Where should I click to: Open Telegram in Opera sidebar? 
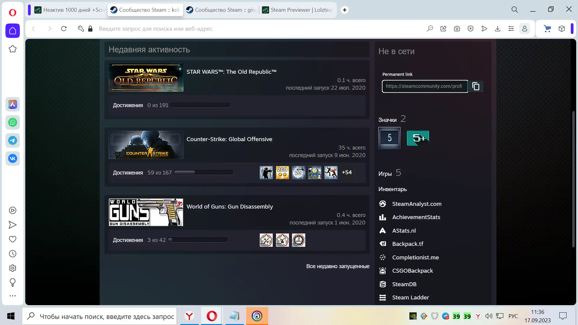[x=13, y=141]
